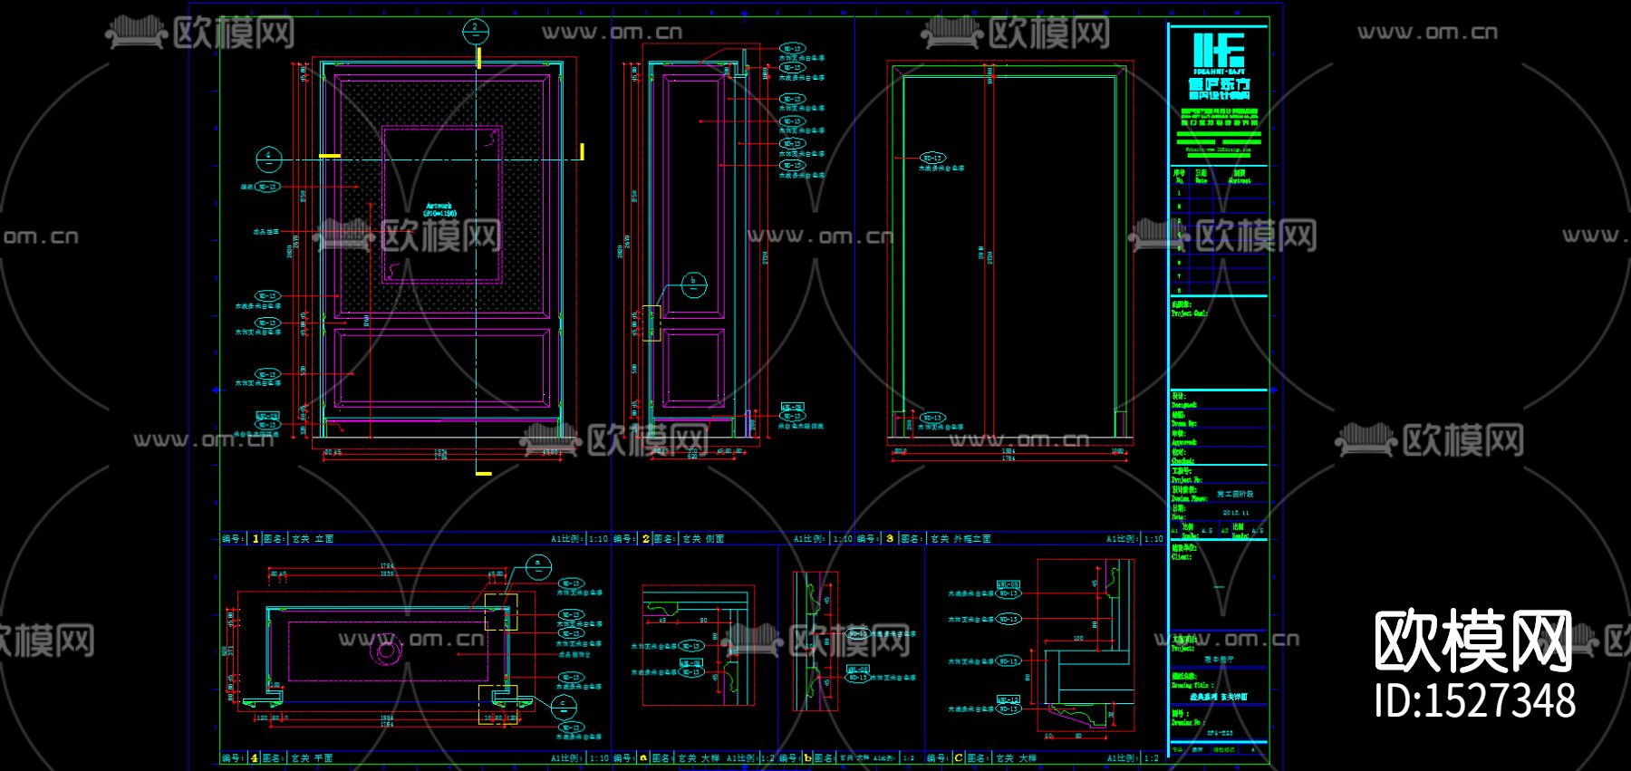
Task: Click yellow drawing number 2 in title strip
Action: click(x=646, y=539)
